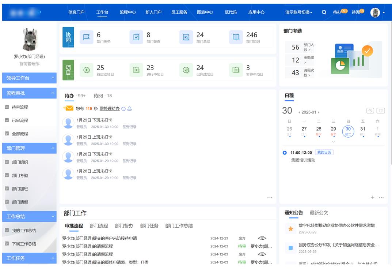Click the 今 today icon in calendar
The image size is (392, 269).
tap(370, 111)
